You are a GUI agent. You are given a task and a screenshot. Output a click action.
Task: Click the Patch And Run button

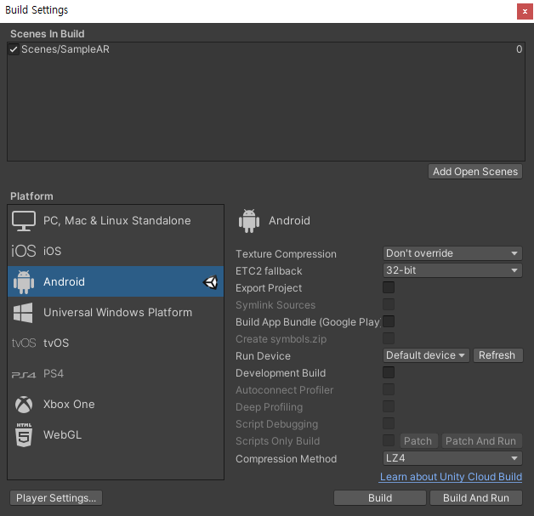(481, 441)
